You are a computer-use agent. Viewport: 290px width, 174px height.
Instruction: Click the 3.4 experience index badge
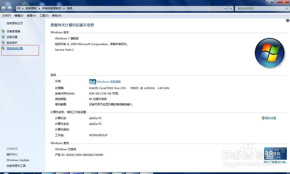(93, 82)
